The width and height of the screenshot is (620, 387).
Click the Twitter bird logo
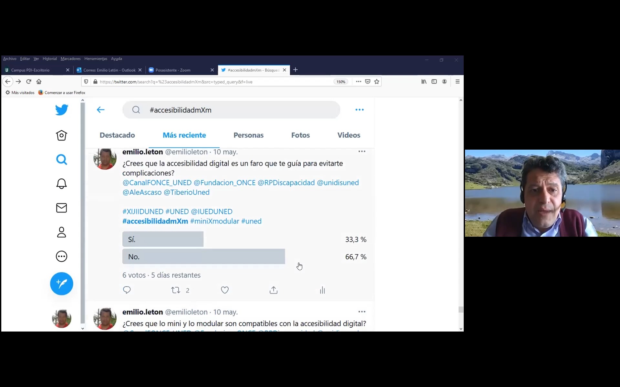[62, 110]
